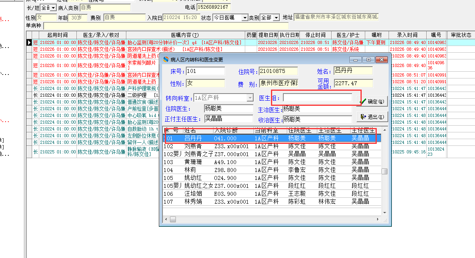Click the 起用时间 column header
Screen dimensions: 475x258
[57, 35]
